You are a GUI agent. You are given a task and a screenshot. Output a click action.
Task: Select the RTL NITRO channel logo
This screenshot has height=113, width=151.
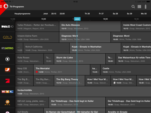tap(8, 48)
